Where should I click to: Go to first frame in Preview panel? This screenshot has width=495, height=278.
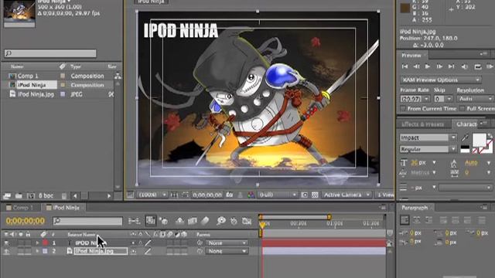405,66
